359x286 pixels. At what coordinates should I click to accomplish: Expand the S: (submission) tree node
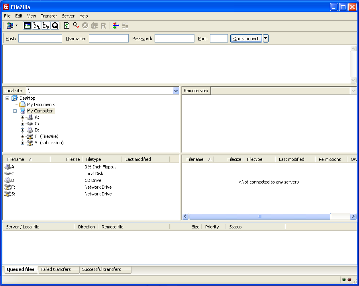pos(22,143)
